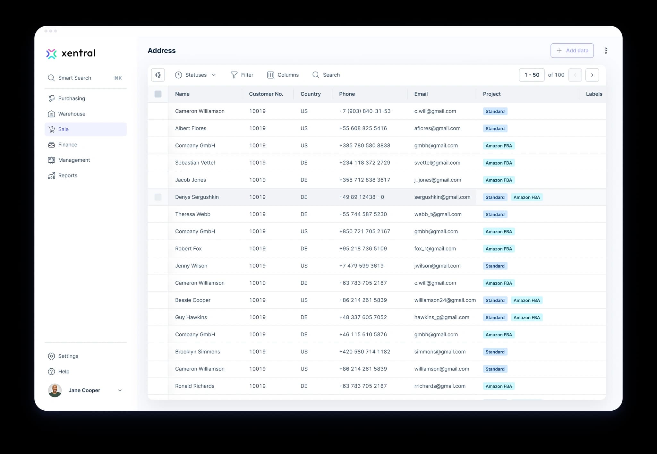
Task: Click the Purchasing cart icon
Action: [x=51, y=99]
